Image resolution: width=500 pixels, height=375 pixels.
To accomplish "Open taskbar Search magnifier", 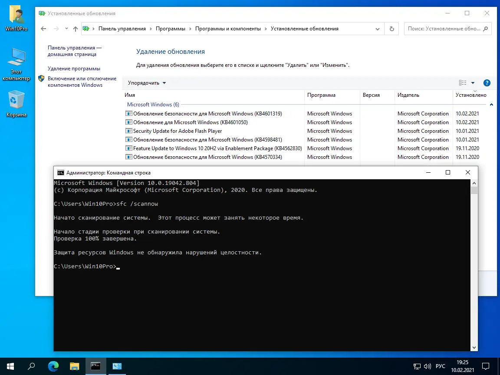I will click(x=31, y=366).
